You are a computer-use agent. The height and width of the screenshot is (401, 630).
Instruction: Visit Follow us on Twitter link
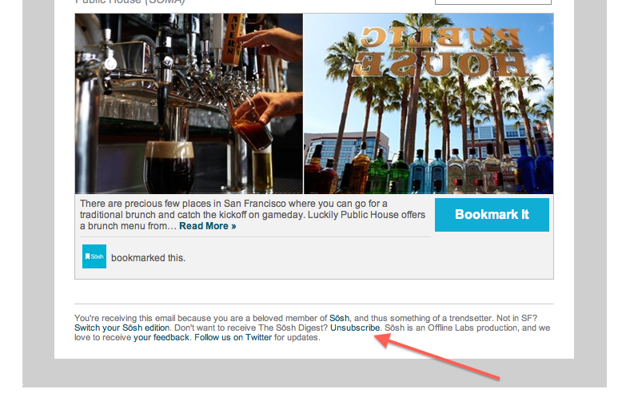click(x=233, y=338)
